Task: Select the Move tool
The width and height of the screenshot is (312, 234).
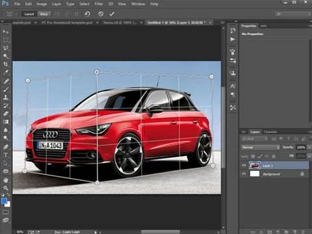Action: pos(5,32)
